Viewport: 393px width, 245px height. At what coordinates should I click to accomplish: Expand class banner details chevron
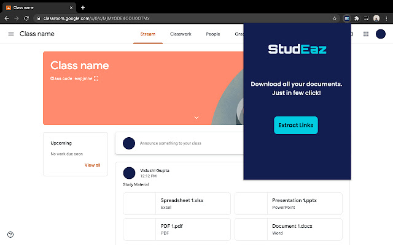click(196, 118)
